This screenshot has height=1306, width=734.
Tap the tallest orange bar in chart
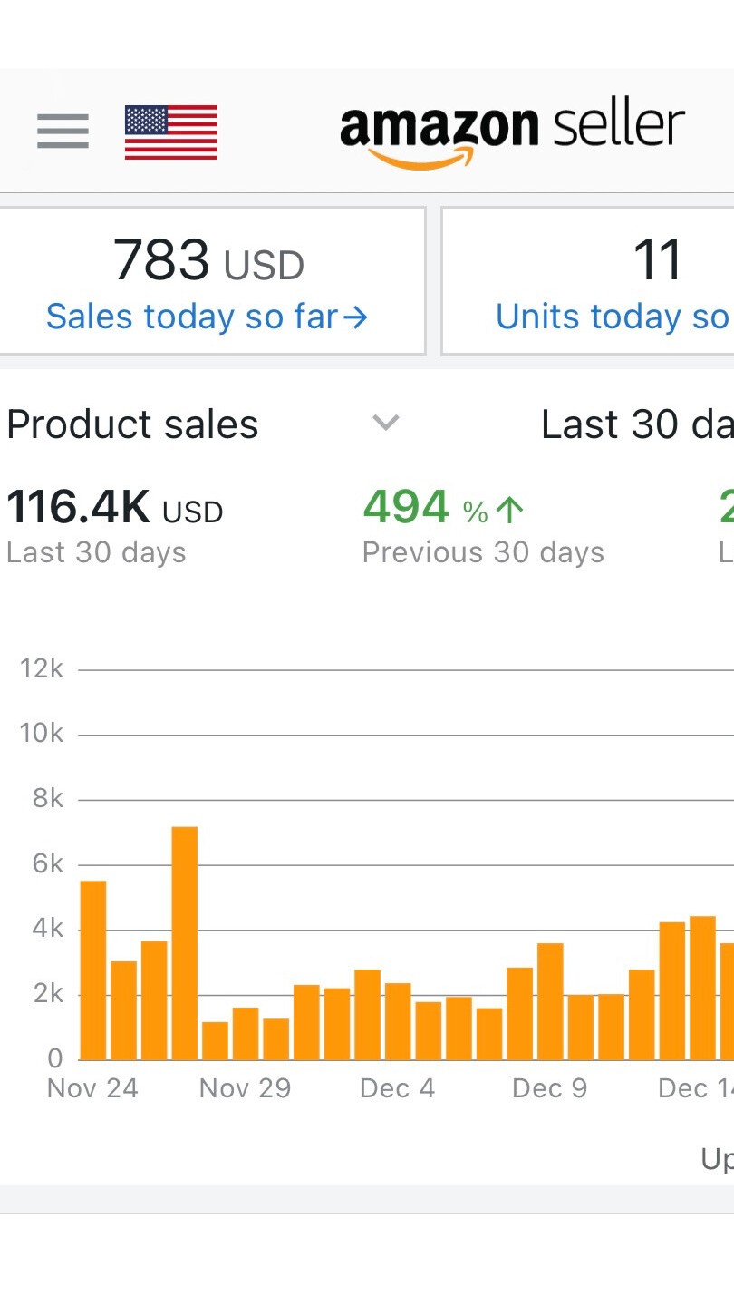[x=185, y=943]
